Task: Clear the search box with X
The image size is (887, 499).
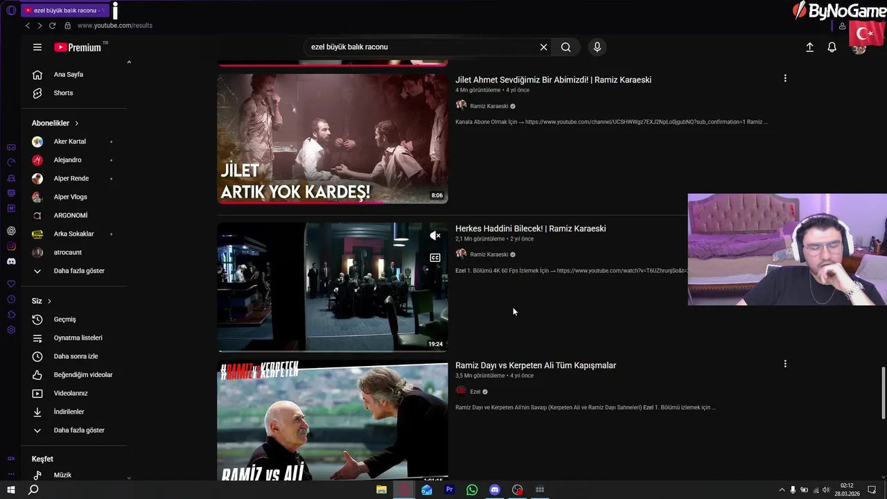Action: pos(544,47)
